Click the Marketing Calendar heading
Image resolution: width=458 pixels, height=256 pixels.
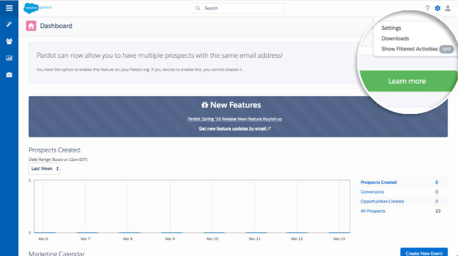tap(56, 253)
